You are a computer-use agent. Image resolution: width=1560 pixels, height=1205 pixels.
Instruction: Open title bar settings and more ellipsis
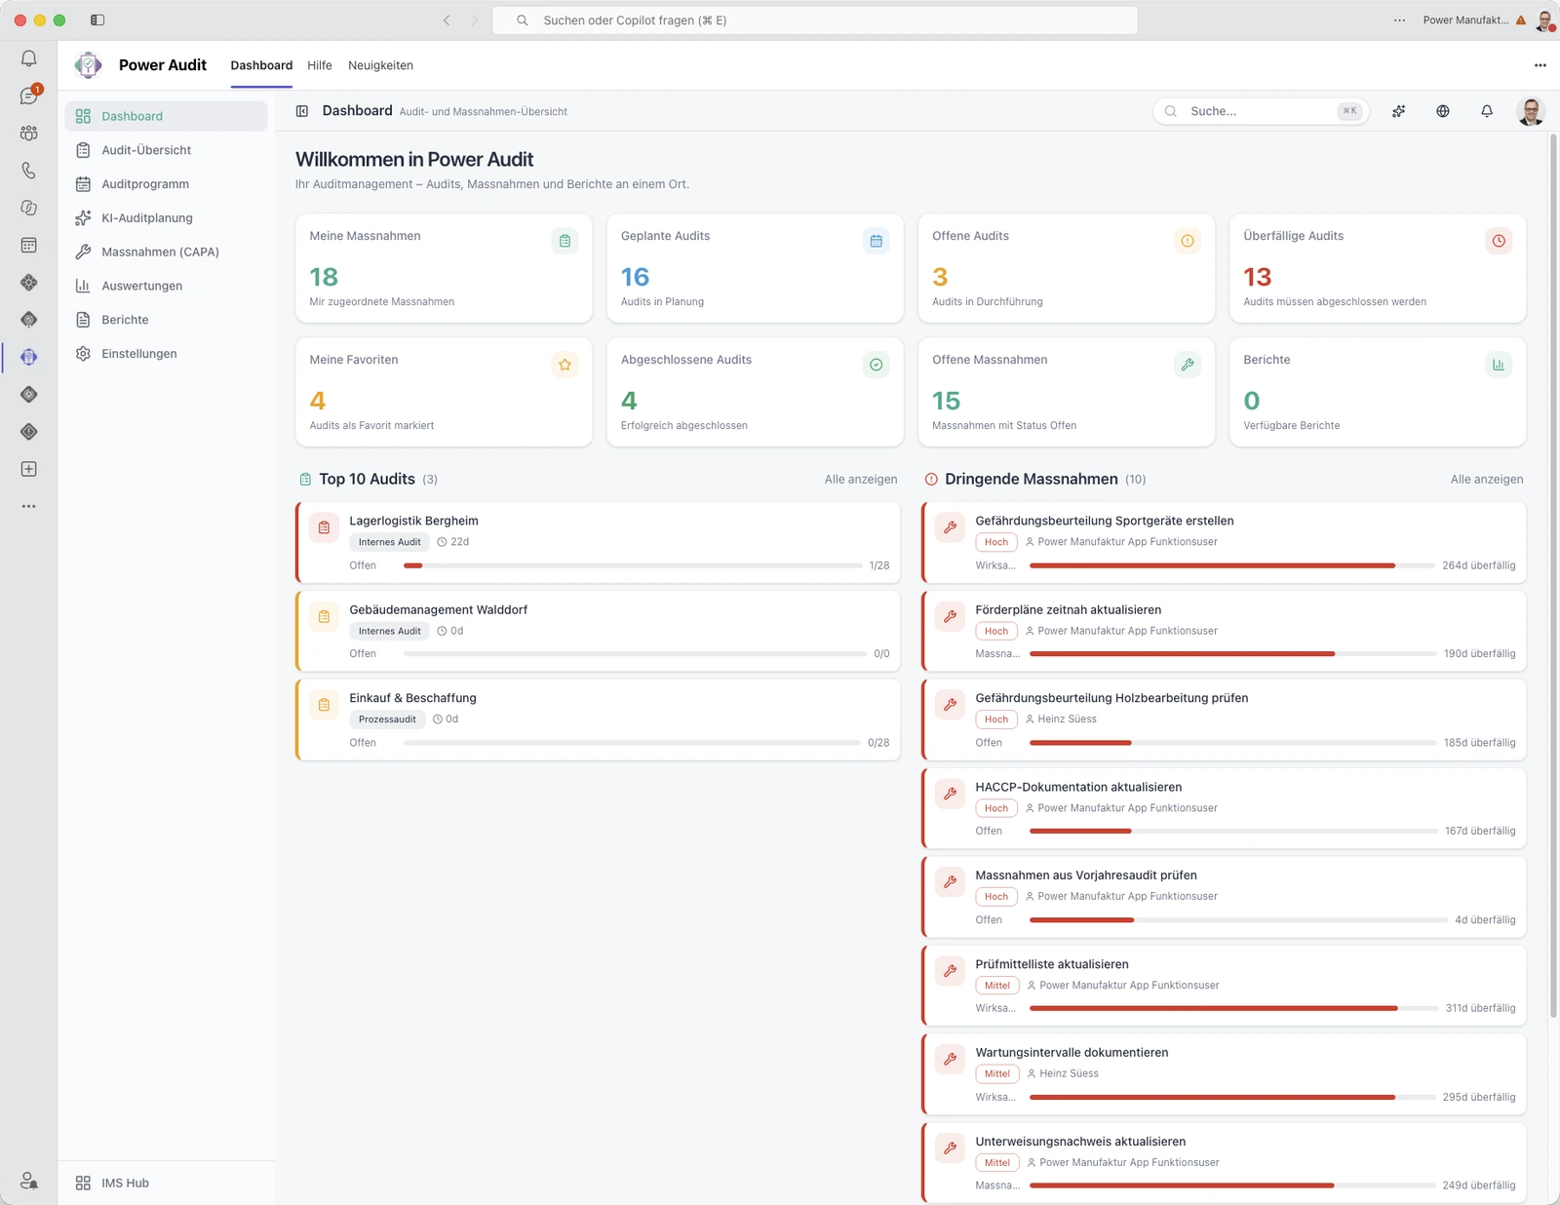tap(1400, 20)
